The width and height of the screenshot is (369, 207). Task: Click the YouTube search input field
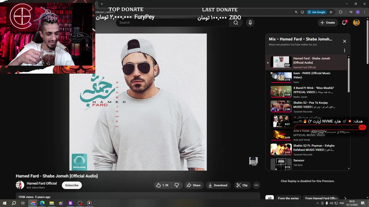click(x=172, y=23)
